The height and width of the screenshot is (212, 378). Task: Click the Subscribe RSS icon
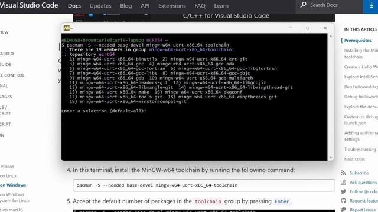coord(343,173)
